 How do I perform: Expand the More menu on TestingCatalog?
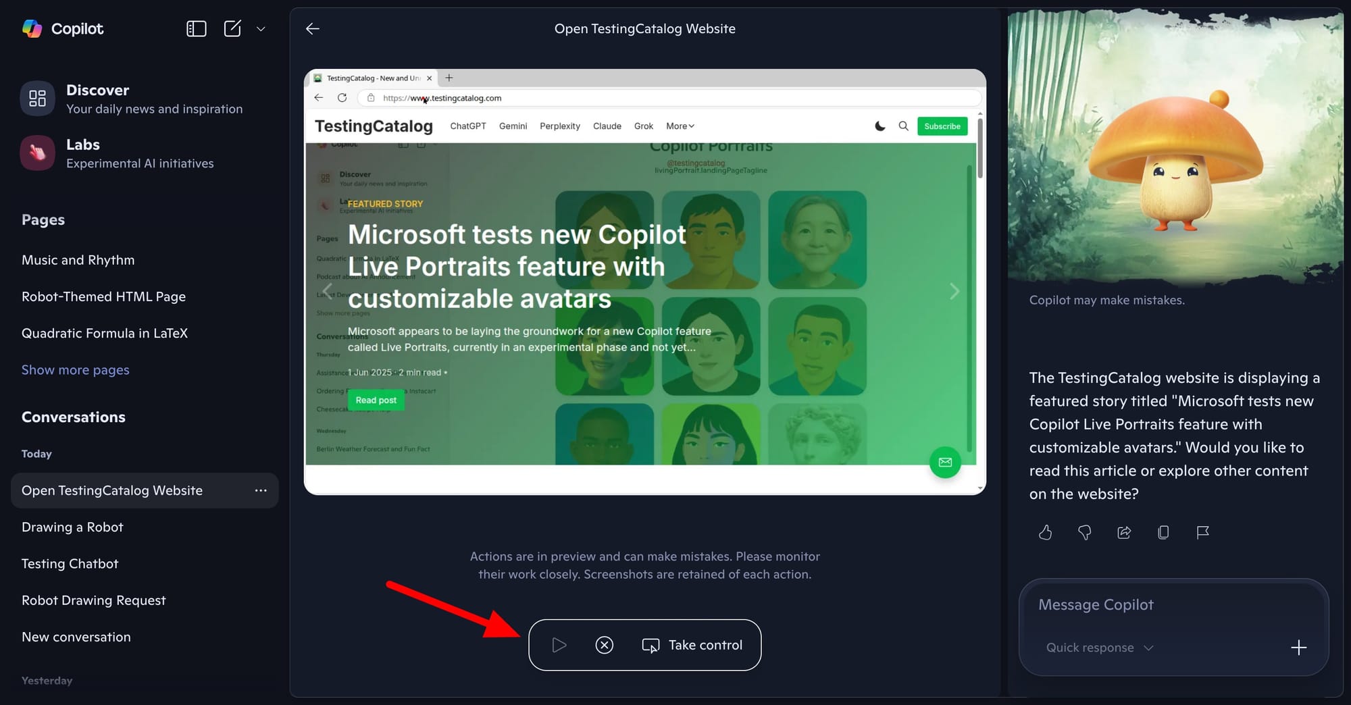[680, 126]
